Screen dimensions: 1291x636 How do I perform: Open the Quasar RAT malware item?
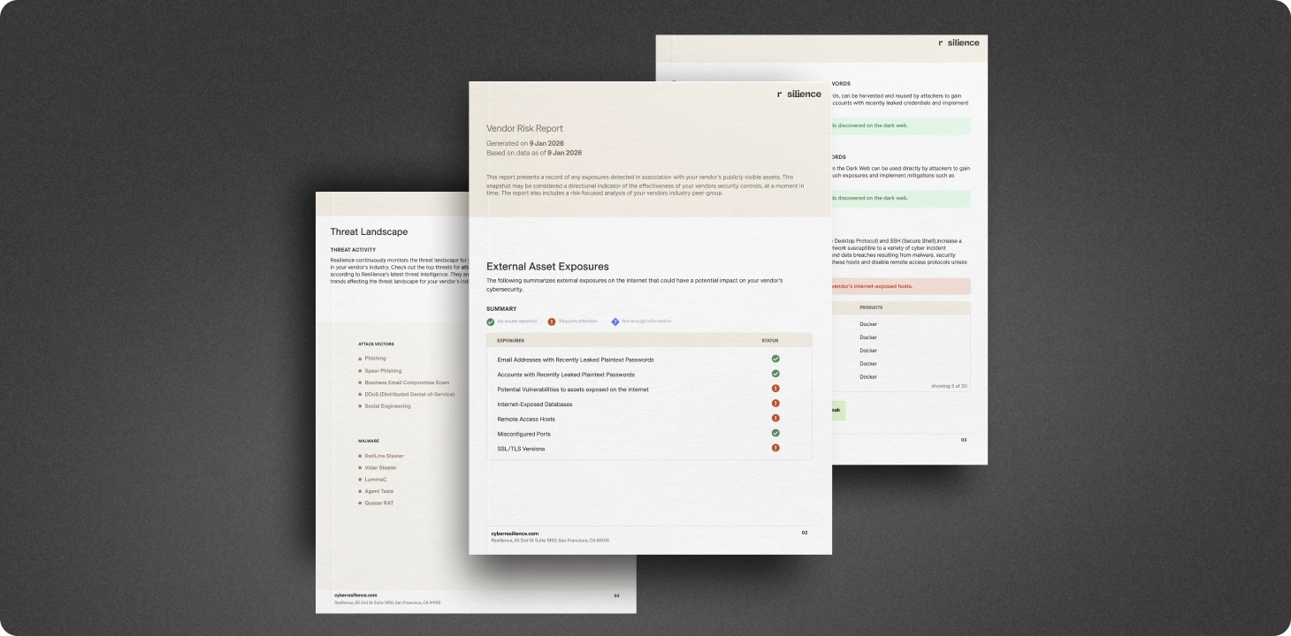click(x=378, y=503)
